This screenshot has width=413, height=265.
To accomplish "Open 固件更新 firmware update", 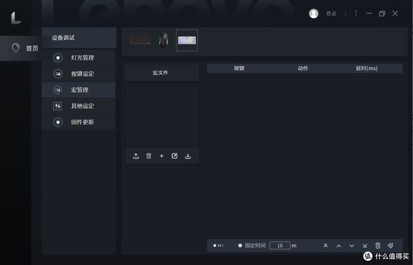I will pos(78,122).
